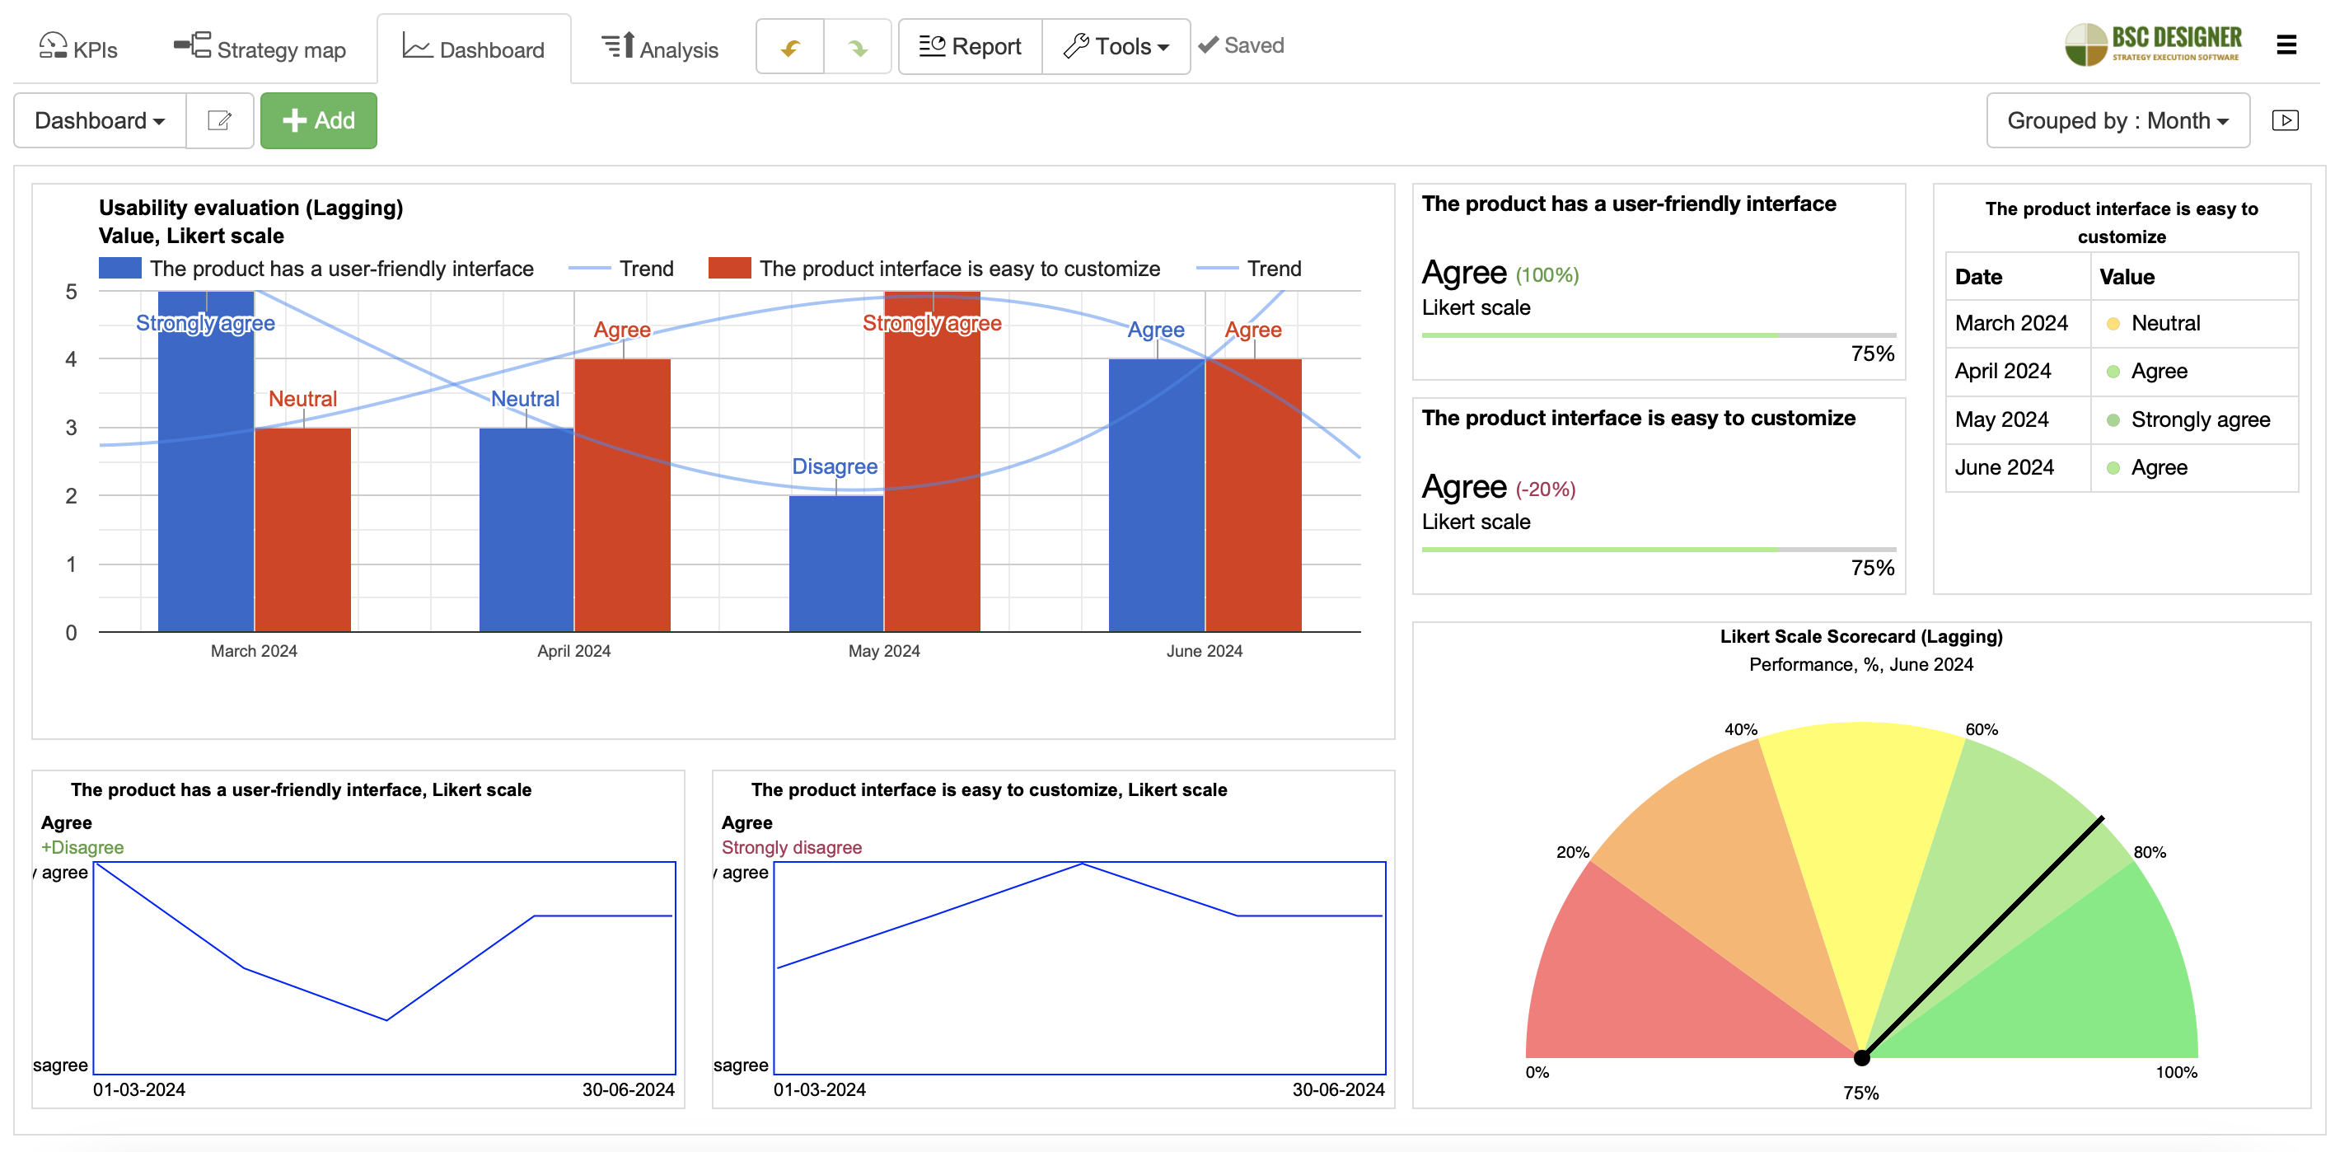Viewport: 2335px width, 1152px height.
Task: Open the hamburger menu icon
Action: point(2286,45)
